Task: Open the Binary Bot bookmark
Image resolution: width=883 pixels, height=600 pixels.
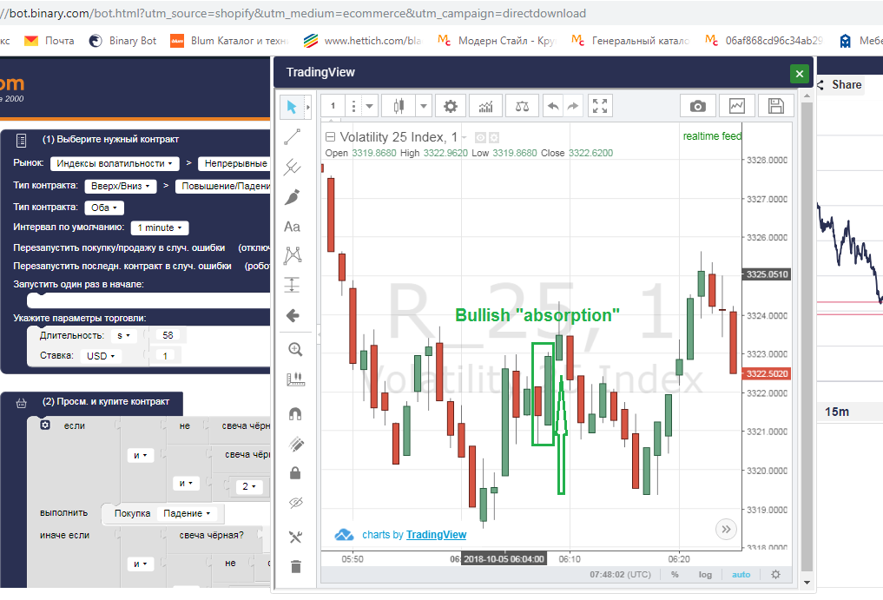Action: pyautogui.click(x=122, y=41)
